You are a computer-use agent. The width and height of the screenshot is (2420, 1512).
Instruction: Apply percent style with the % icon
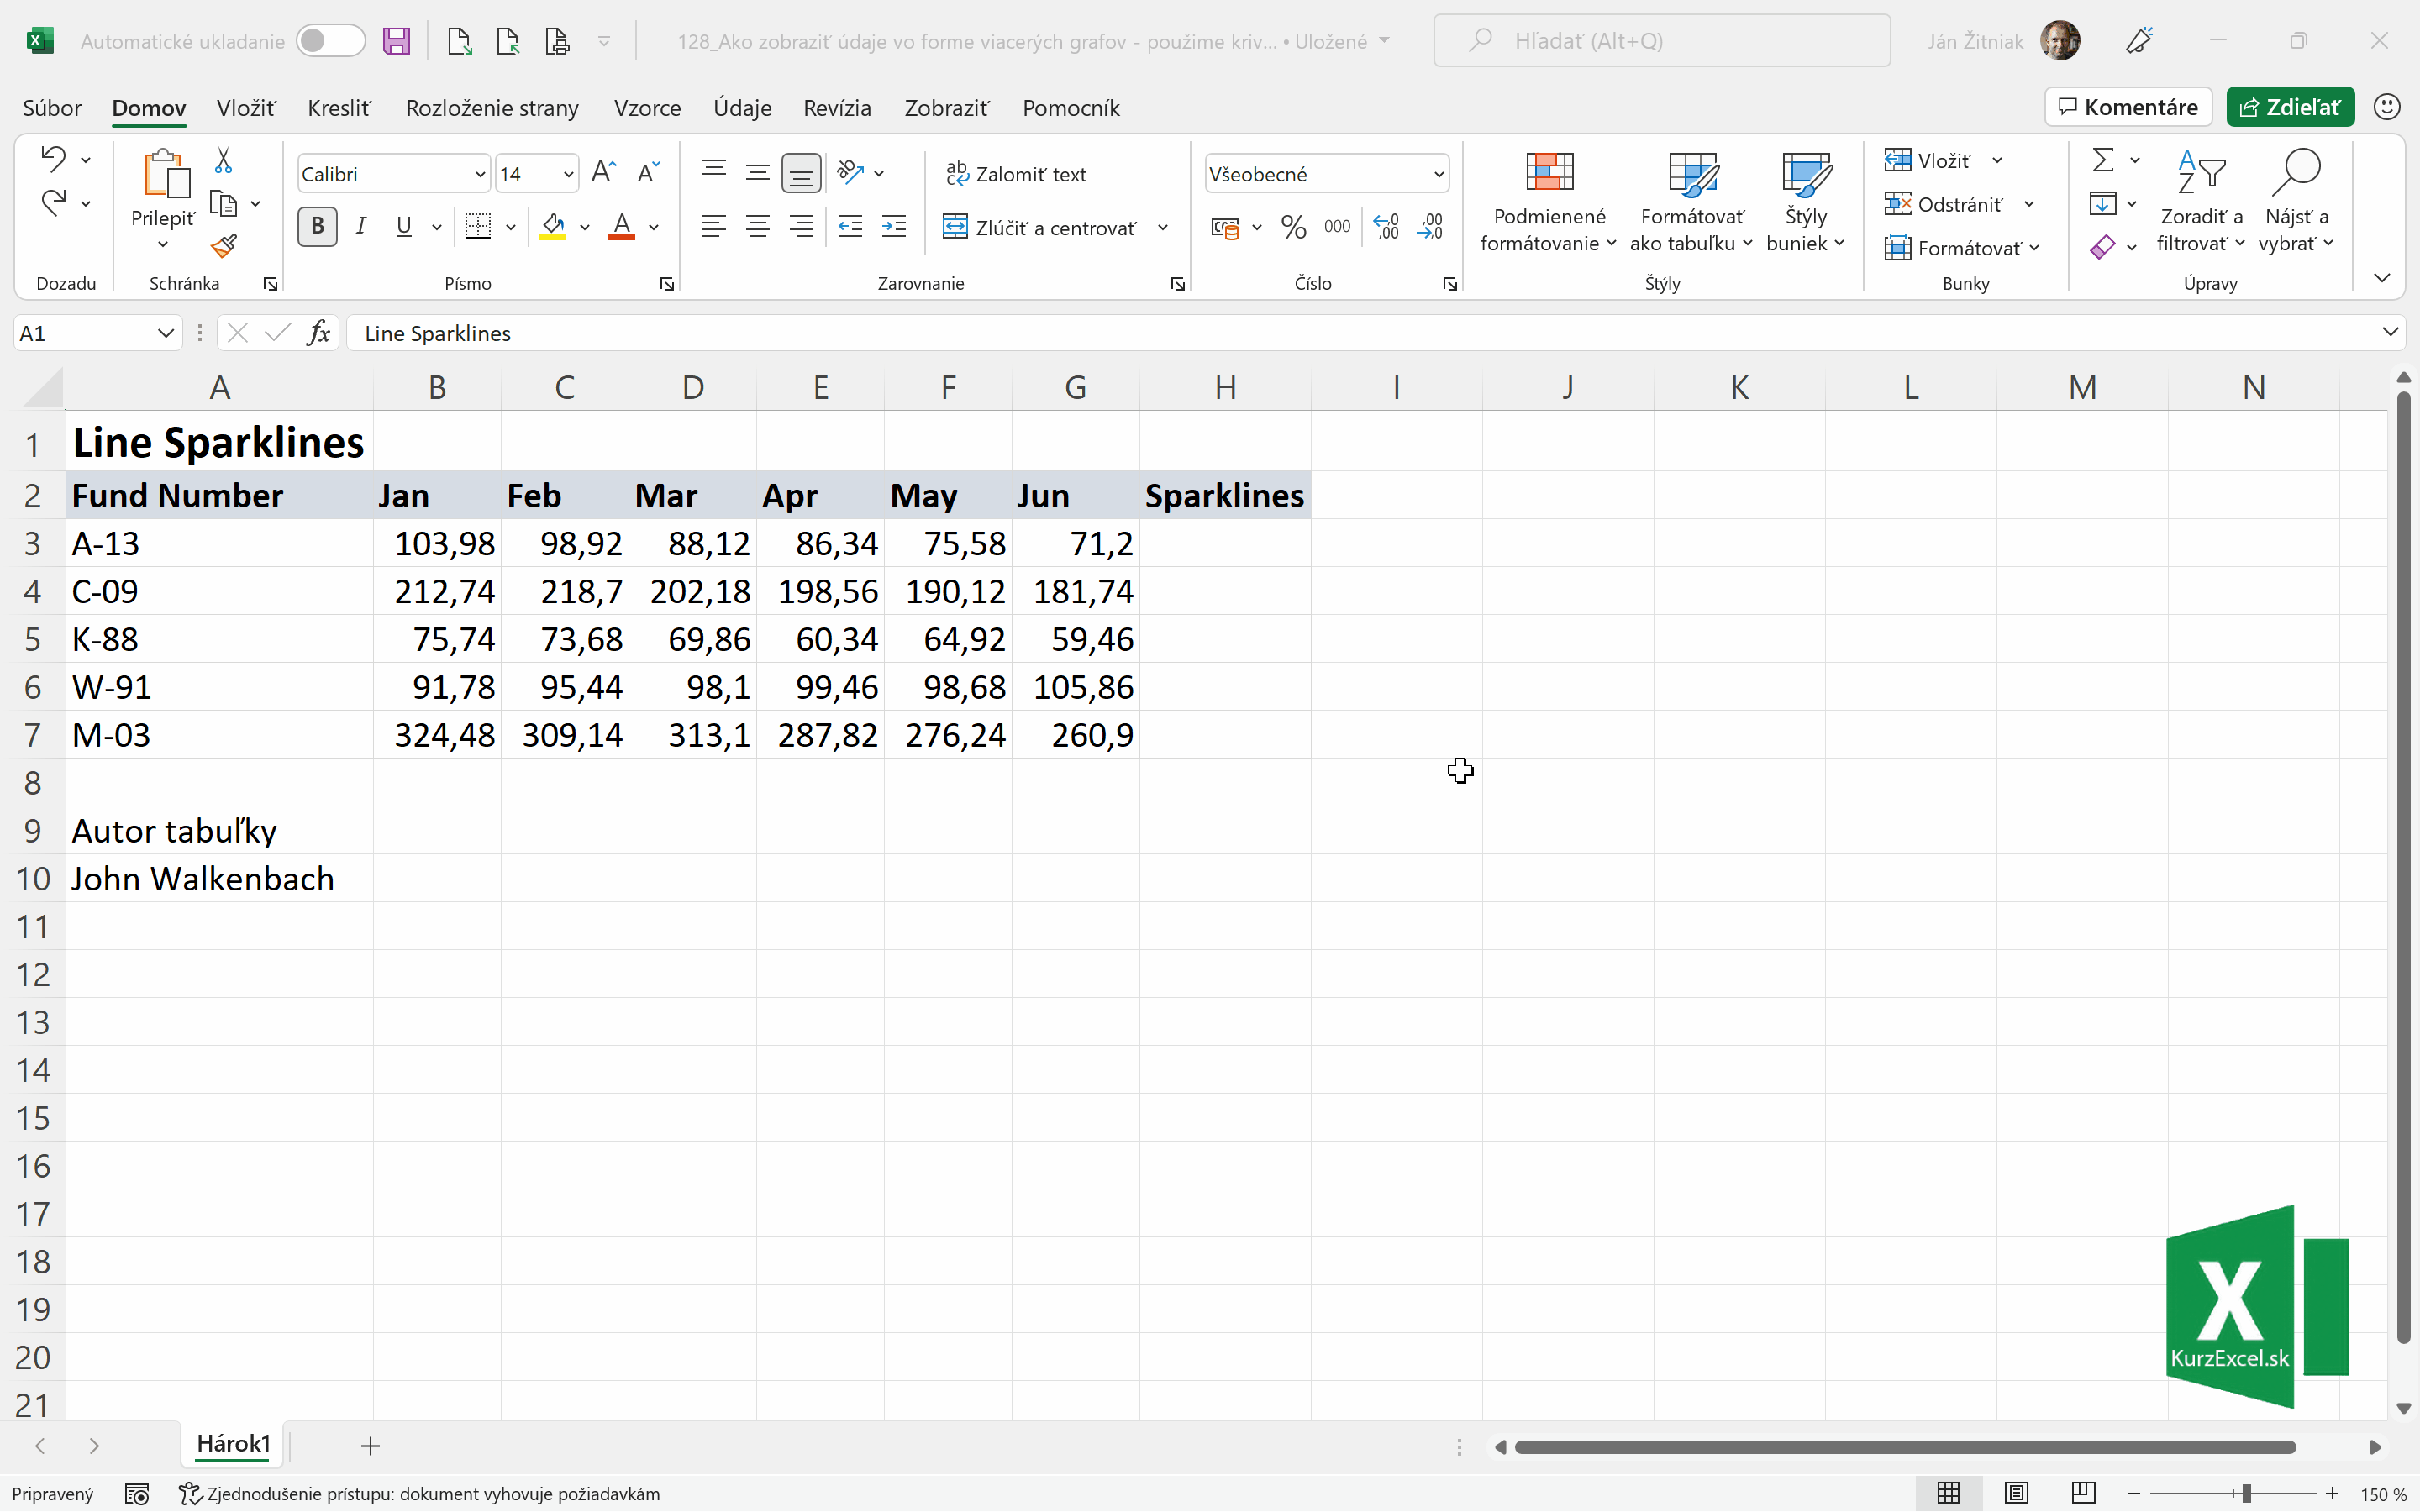pos(1293,228)
